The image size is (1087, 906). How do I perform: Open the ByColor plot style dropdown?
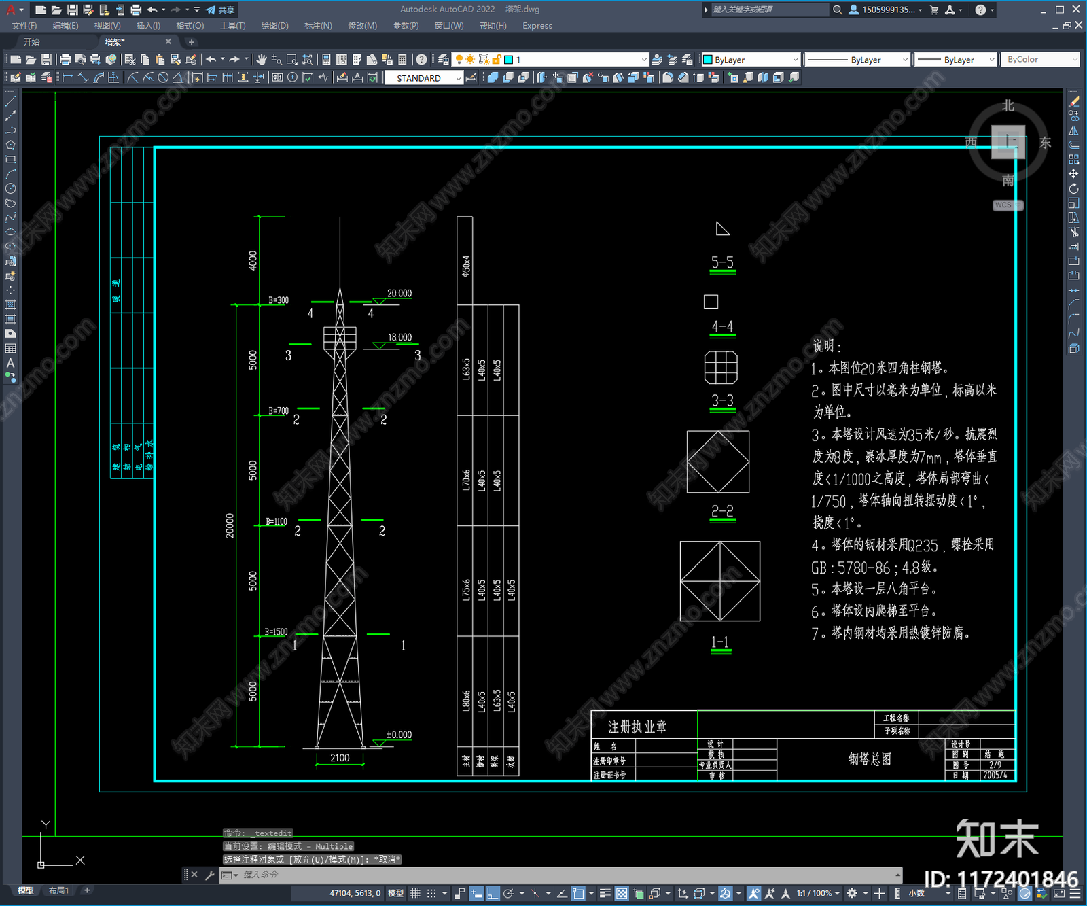click(1075, 60)
